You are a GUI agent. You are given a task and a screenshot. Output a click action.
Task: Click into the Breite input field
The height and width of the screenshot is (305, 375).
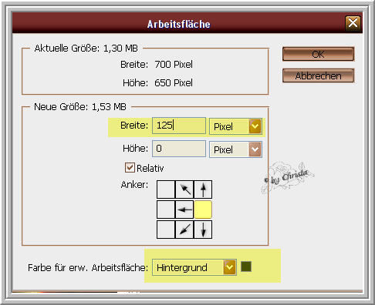click(179, 126)
